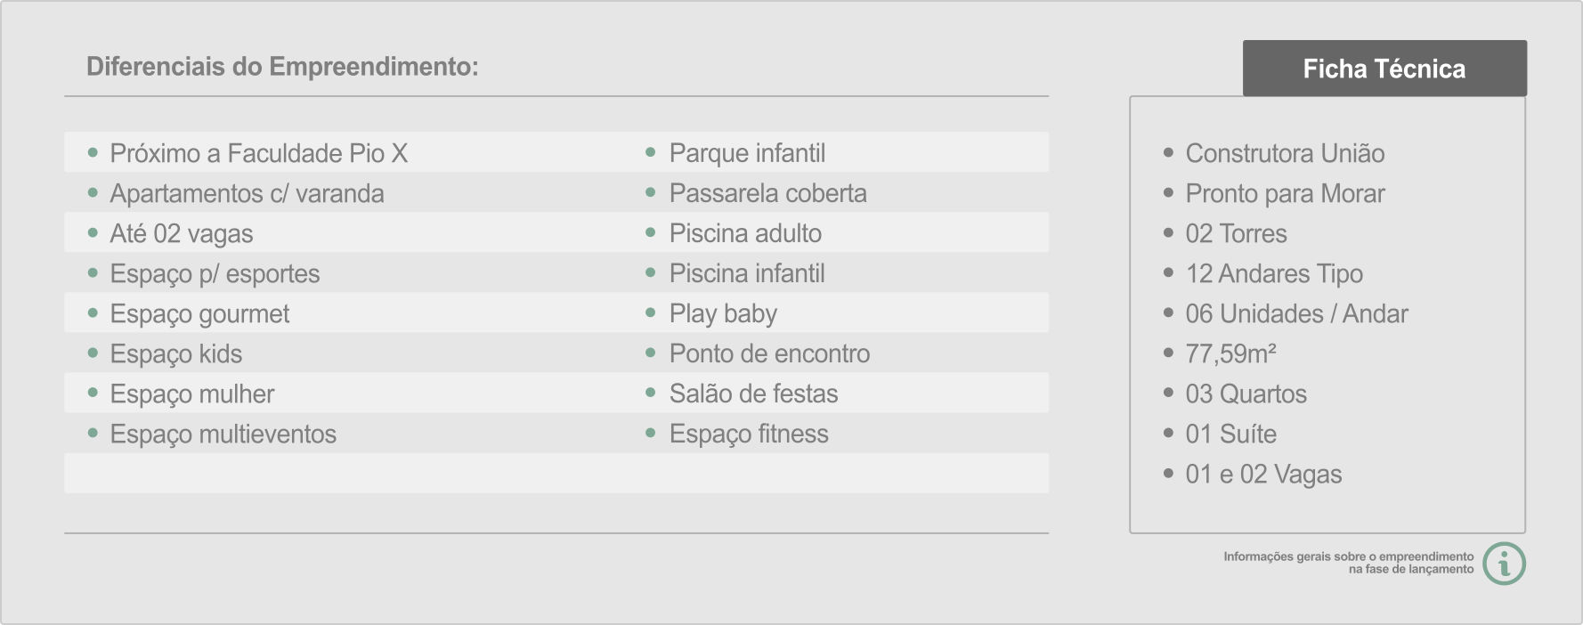
Task: Select the 01 e 02 Vagas item
Action: pyautogui.click(x=1263, y=474)
